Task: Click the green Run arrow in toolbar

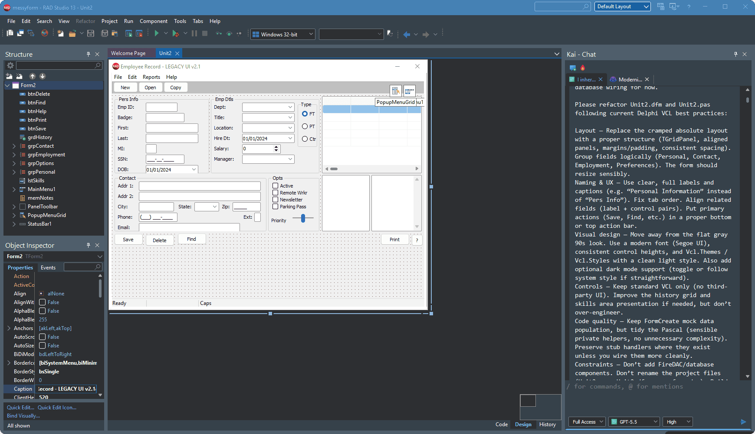Action: point(157,33)
